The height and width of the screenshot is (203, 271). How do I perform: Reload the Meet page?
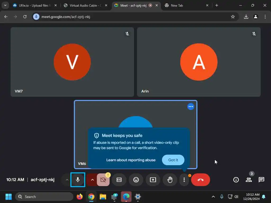(25, 17)
